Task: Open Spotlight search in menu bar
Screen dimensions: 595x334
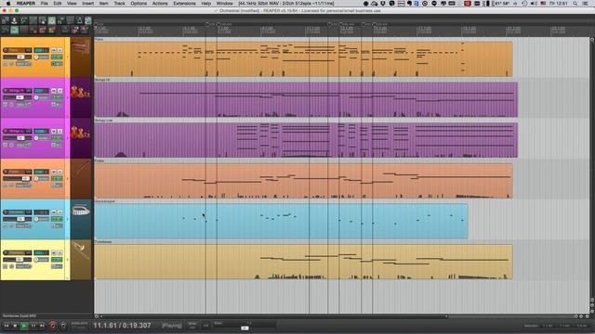Action: tap(575, 4)
